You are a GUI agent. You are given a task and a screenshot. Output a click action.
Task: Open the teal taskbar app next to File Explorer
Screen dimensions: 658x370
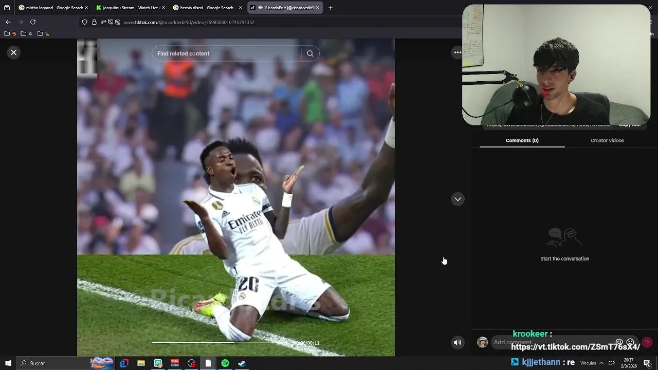click(158, 363)
